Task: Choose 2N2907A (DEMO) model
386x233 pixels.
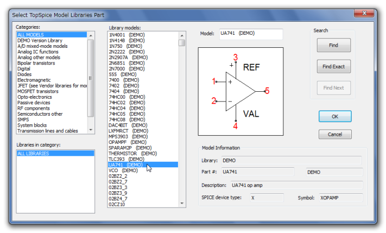Action: tap(143, 58)
